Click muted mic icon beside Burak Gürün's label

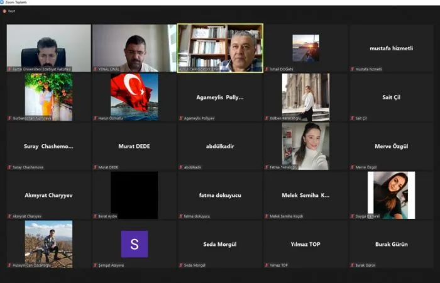click(x=353, y=265)
